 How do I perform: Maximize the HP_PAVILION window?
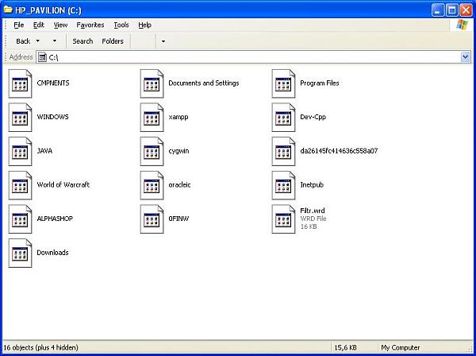451,10
